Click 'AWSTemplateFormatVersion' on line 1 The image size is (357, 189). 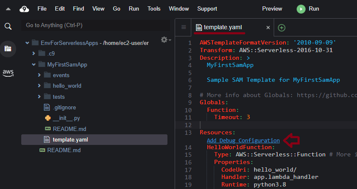coord(243,42)
